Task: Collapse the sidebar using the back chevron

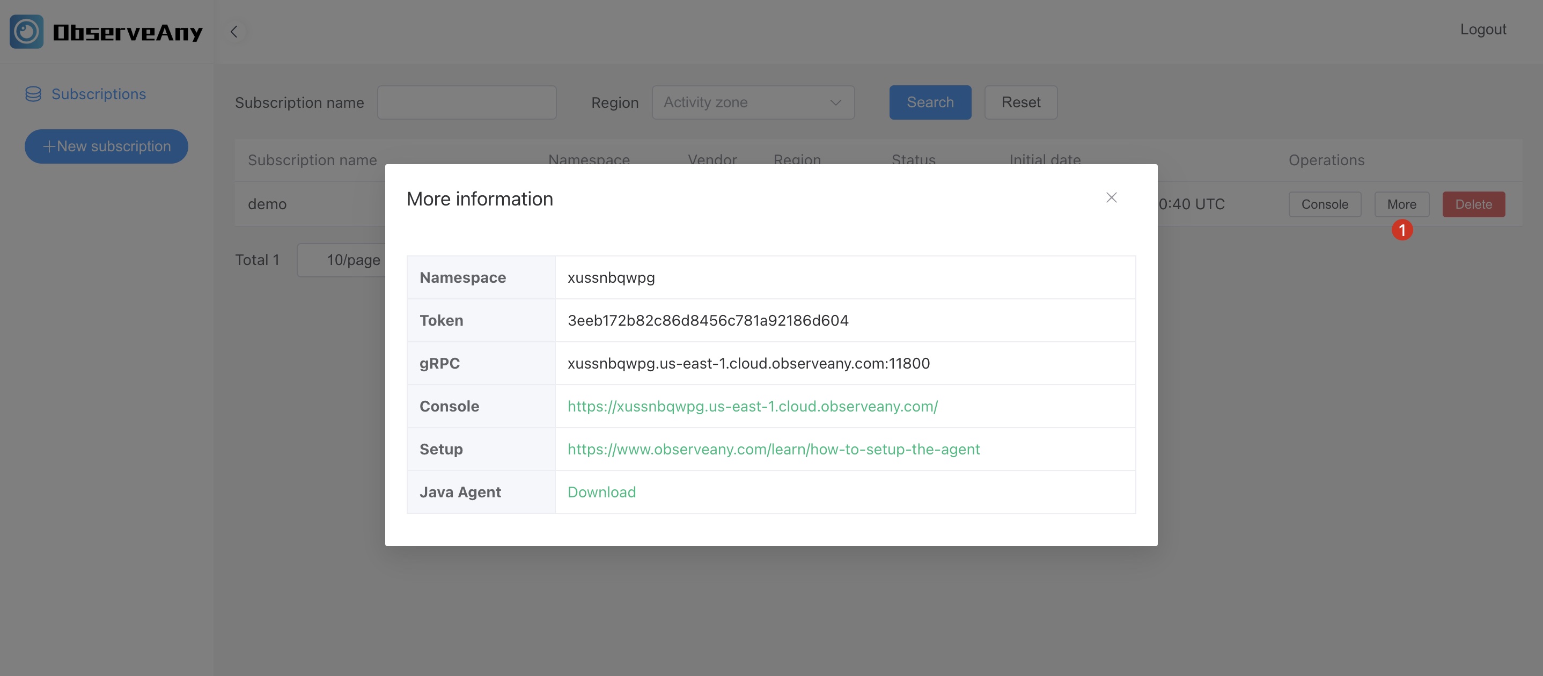Action: pyautogui.click(x=234, y=32)
